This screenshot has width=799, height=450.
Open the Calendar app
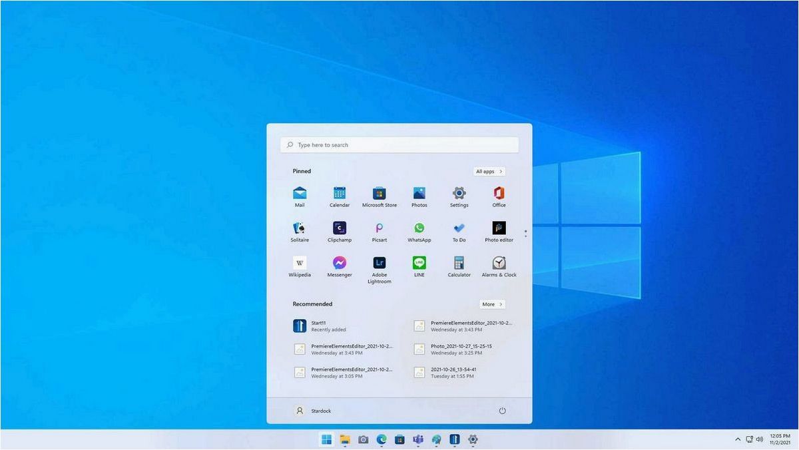pos(340,196)
